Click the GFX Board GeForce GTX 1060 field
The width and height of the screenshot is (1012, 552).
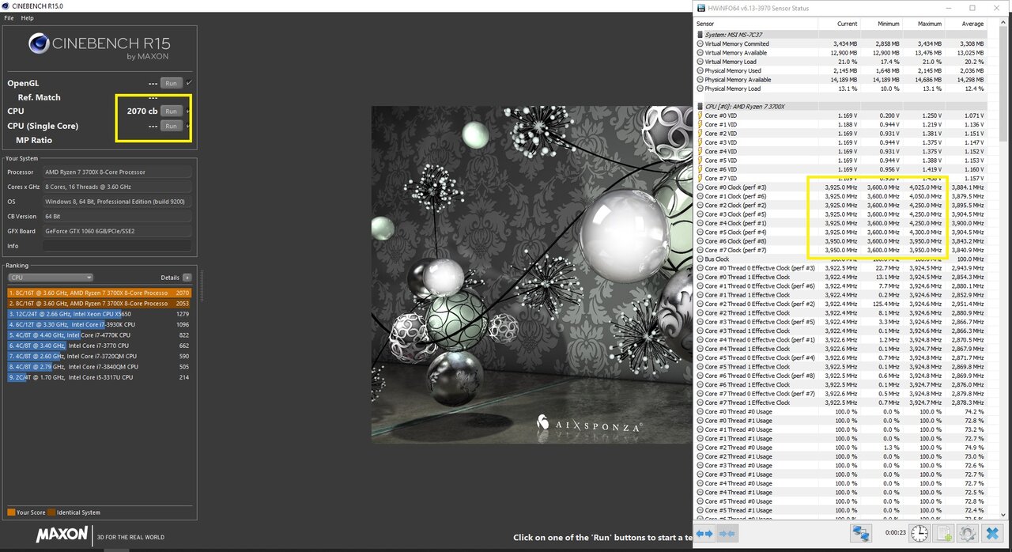117,231
